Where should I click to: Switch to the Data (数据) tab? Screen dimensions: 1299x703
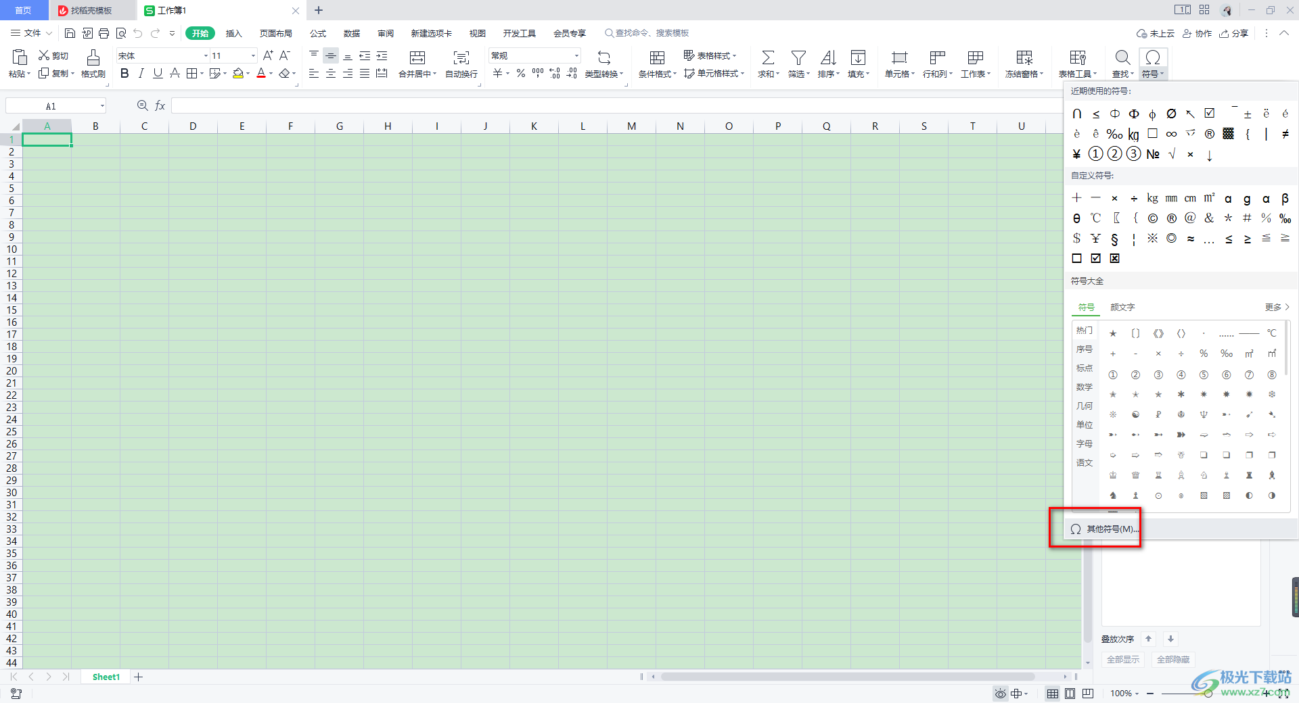352,33
